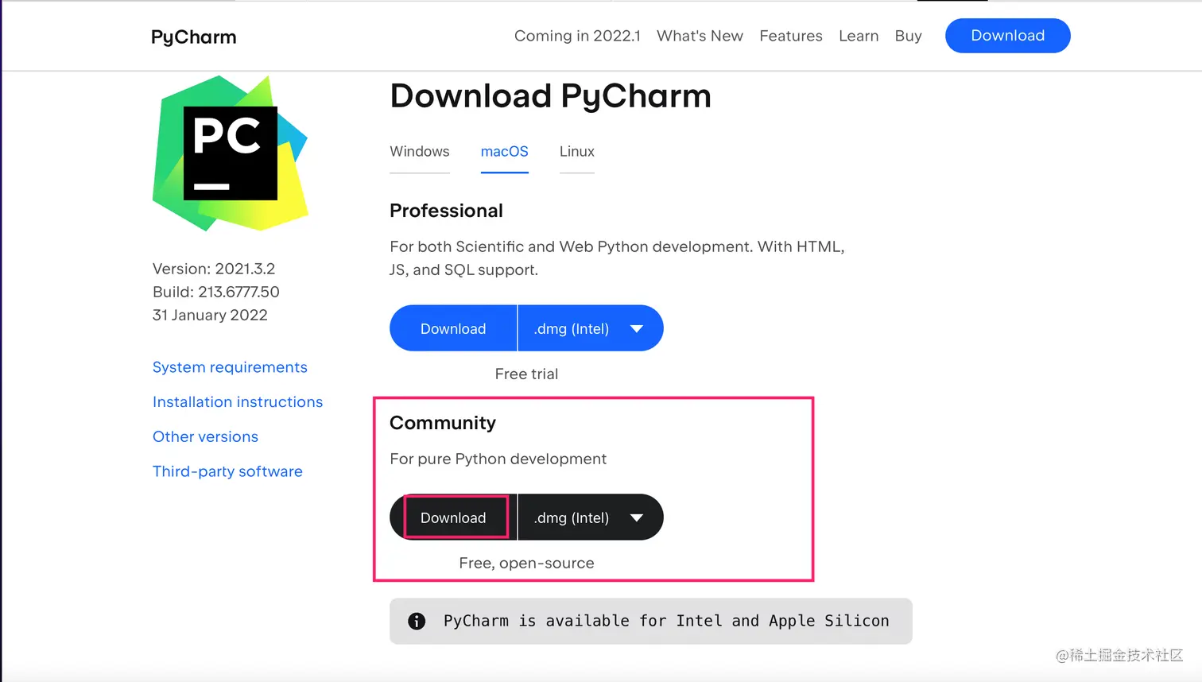Click the For pure Python development text
This screenshot has height=682, width=1202.
pos(498,459)
